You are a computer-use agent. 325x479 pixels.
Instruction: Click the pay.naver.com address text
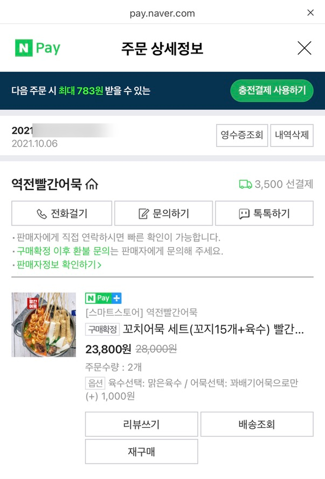pyautogui.click(x=162, y=13)
